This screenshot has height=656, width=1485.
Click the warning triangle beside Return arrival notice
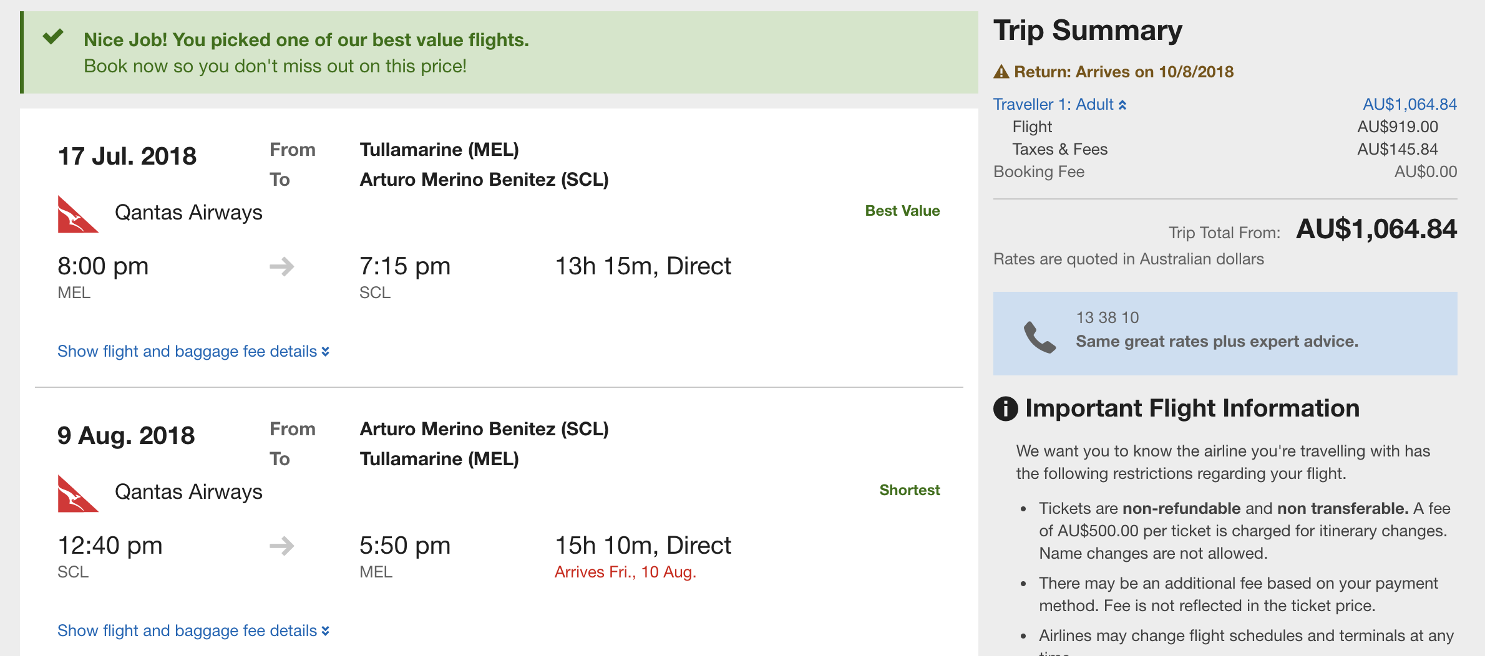[x=1001, y=72]
